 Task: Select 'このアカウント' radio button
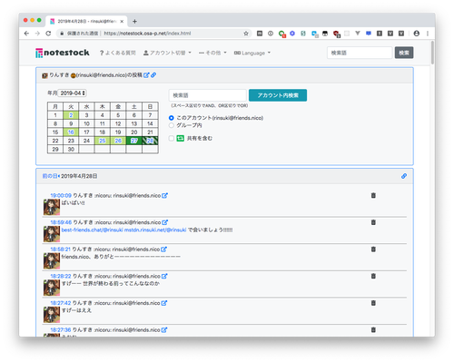point(172,118)
